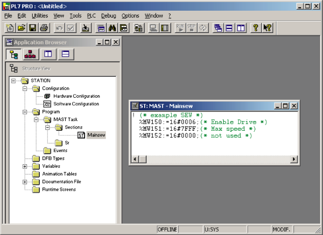This screenshot has height=235, width=323.
Task: Click the Undo toolbar icon
Action: 59,28
